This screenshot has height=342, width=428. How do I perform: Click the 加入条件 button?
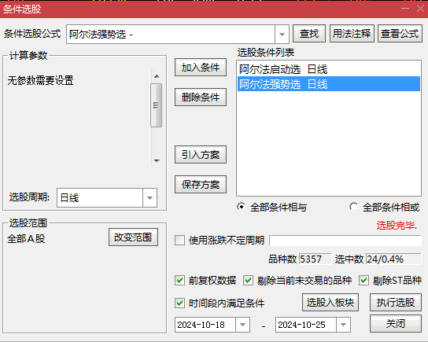click(x=201, y=68)
